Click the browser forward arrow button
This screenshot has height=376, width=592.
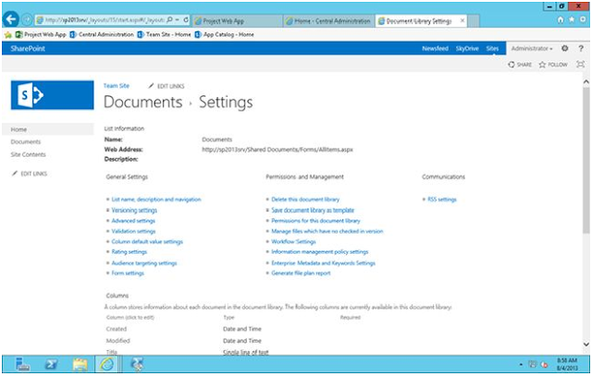(26, 20)
